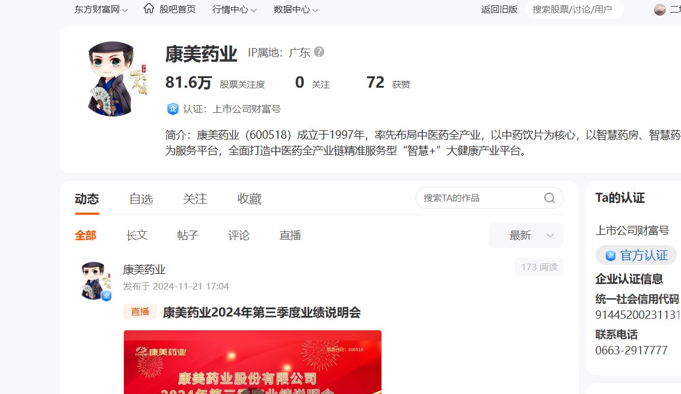Open the red livestream banner image
681x394 pixels.
(x=253, y=362)
